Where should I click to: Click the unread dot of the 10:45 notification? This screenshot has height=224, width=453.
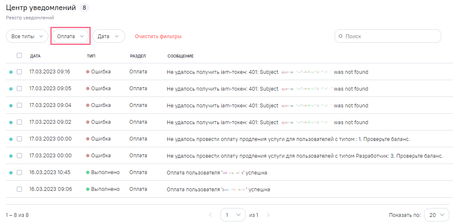coord(11,172)
